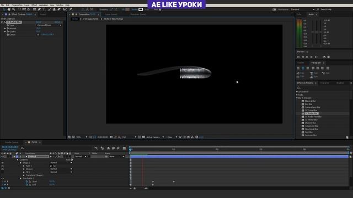Select Camera Lens Blur in effects list
The width and height of the screenshot is (353, 198).
click(312, 107)
